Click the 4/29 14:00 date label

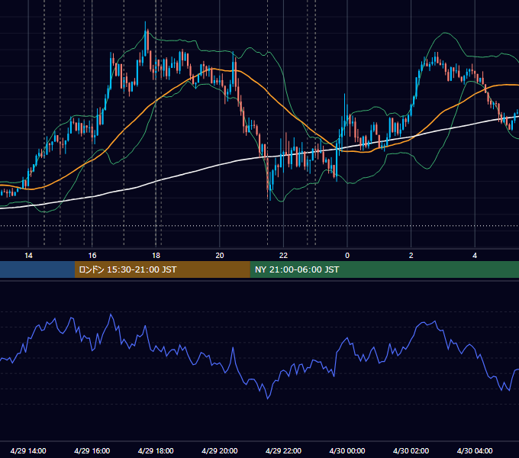coord(28,450)
